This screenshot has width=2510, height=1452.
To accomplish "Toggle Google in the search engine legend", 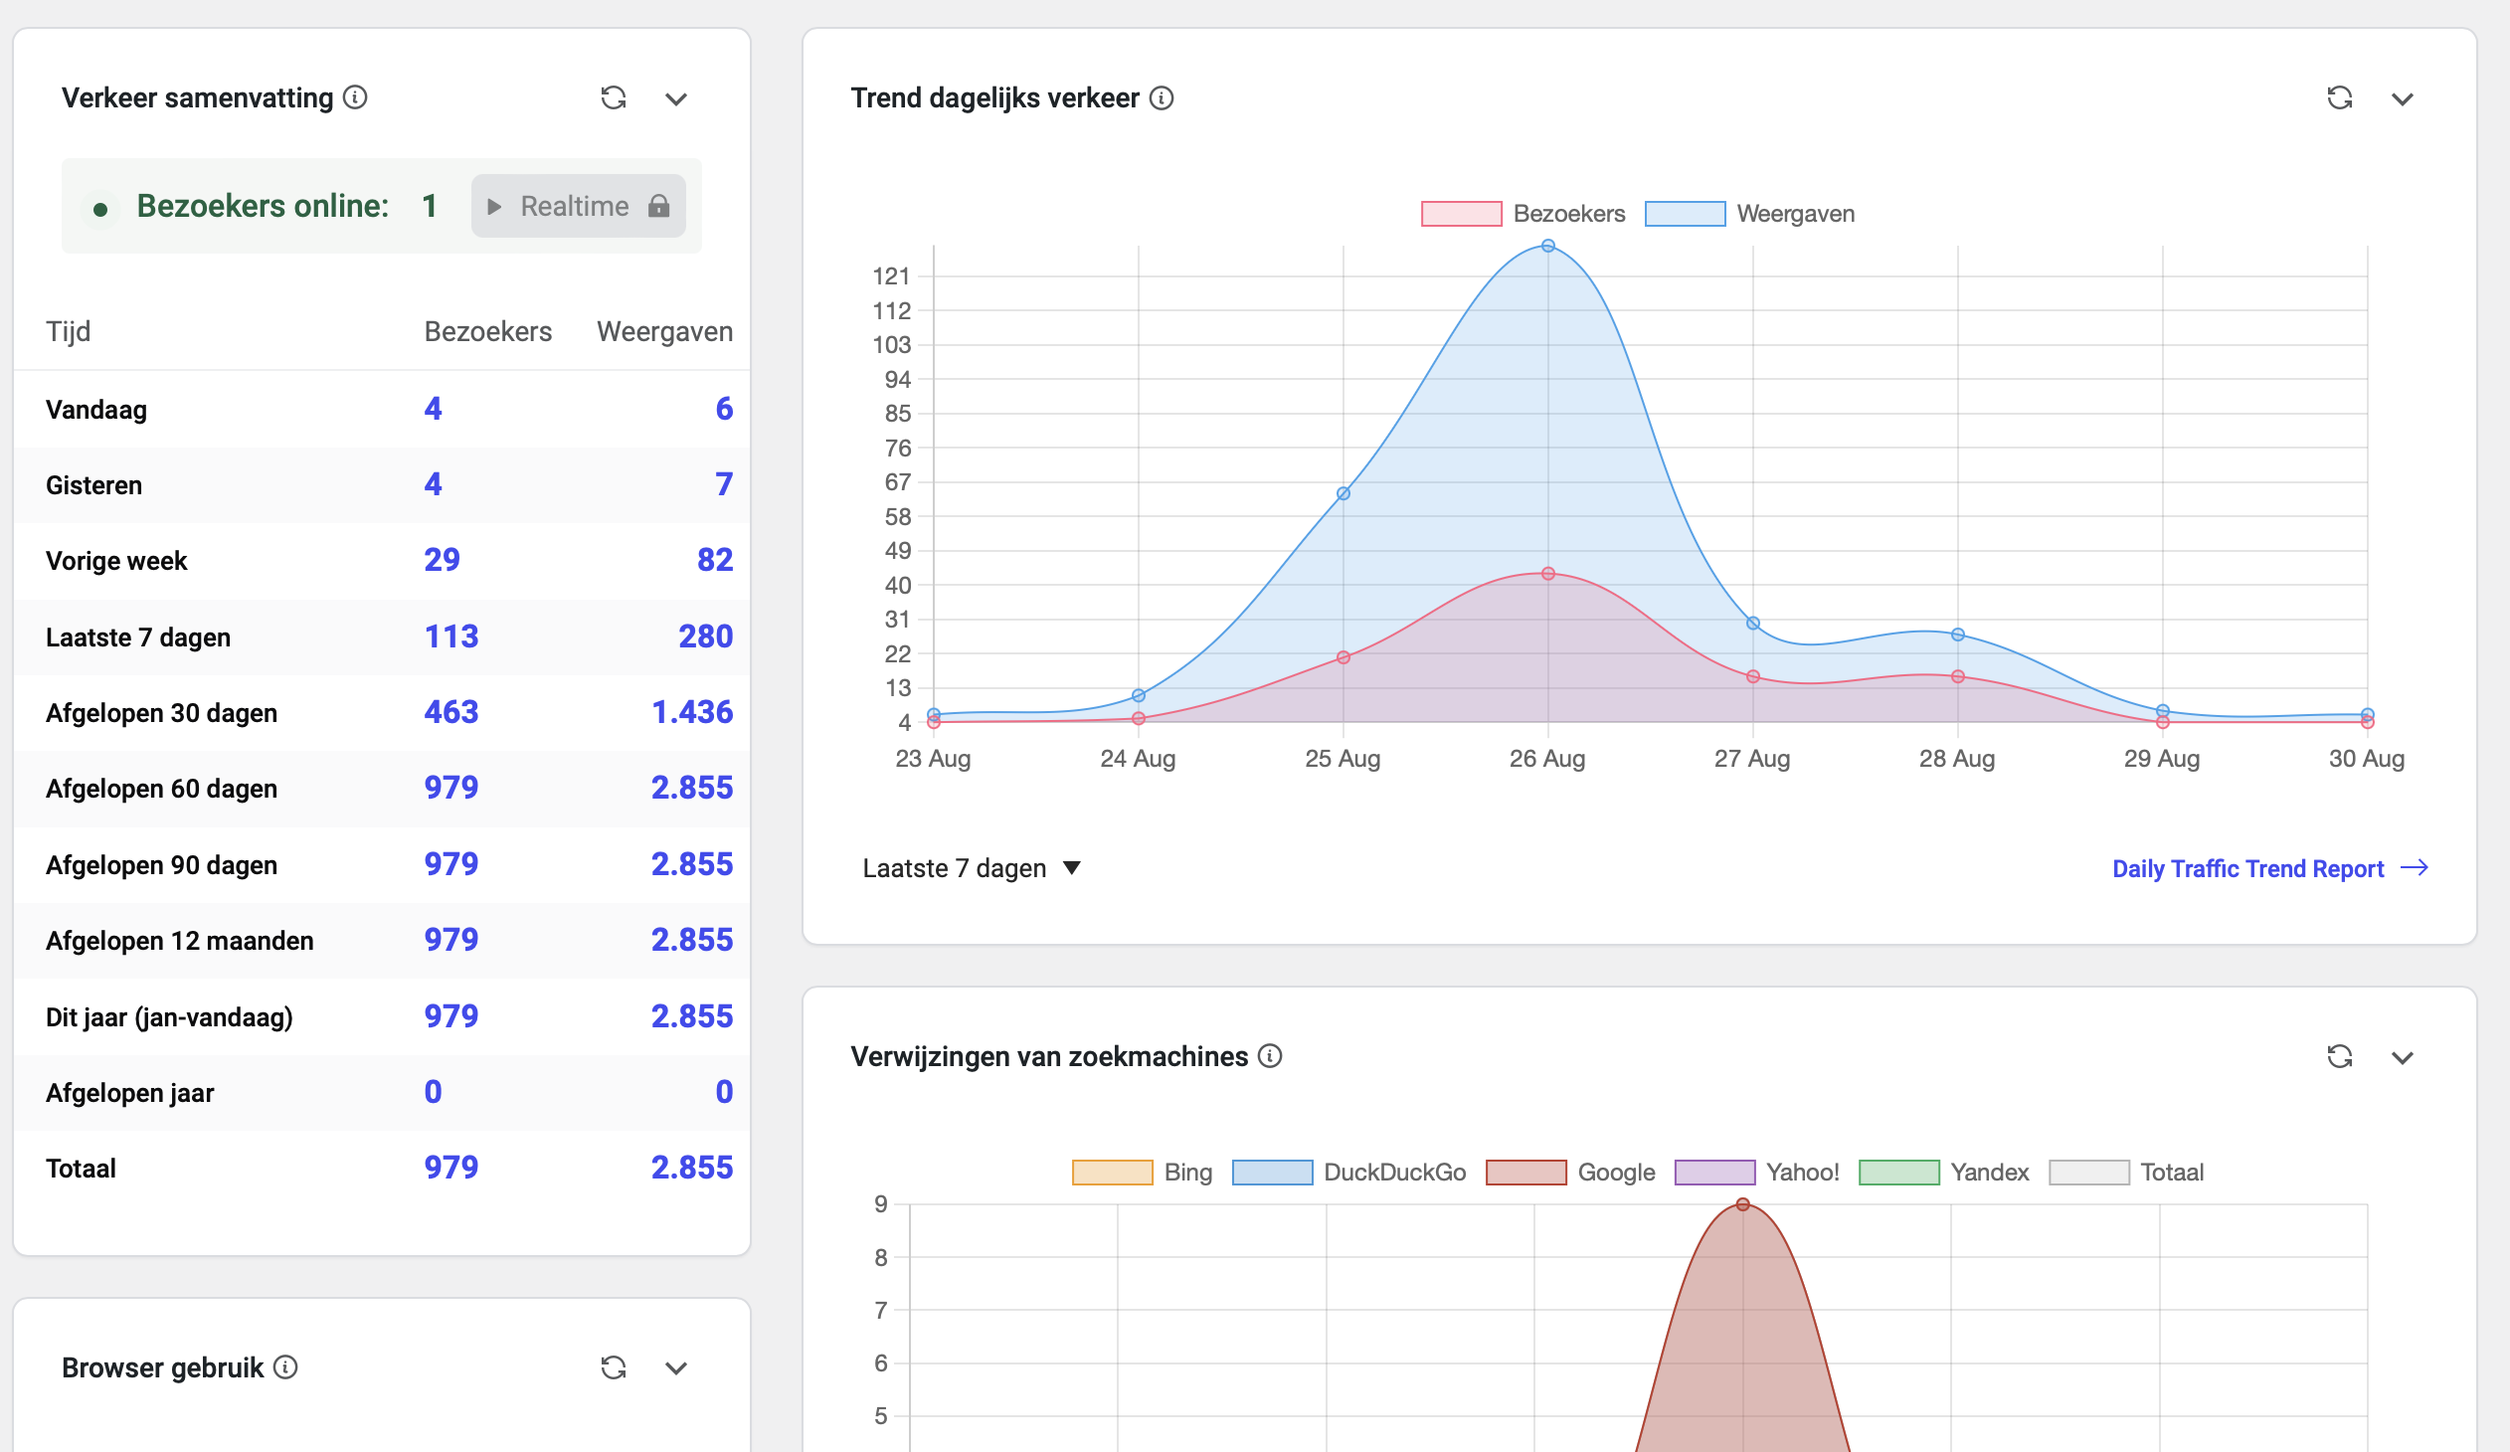I will point(1571,1173).
